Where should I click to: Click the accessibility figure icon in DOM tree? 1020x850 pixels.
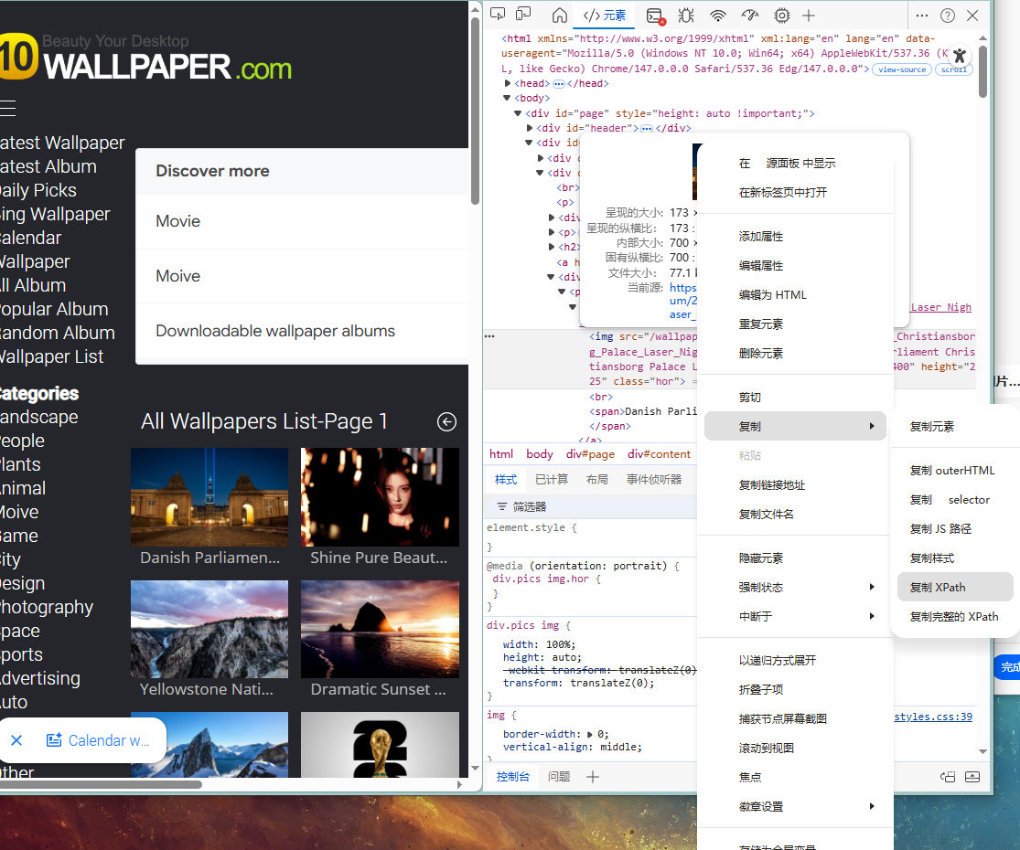click(x=960, y=55)
